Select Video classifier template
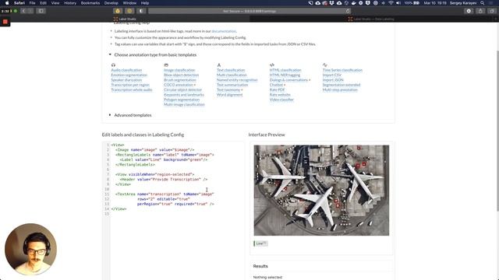 (x=281, y=100)
